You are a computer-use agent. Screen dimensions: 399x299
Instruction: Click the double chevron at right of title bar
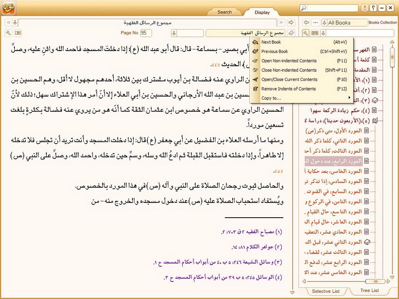coord(281,22)
